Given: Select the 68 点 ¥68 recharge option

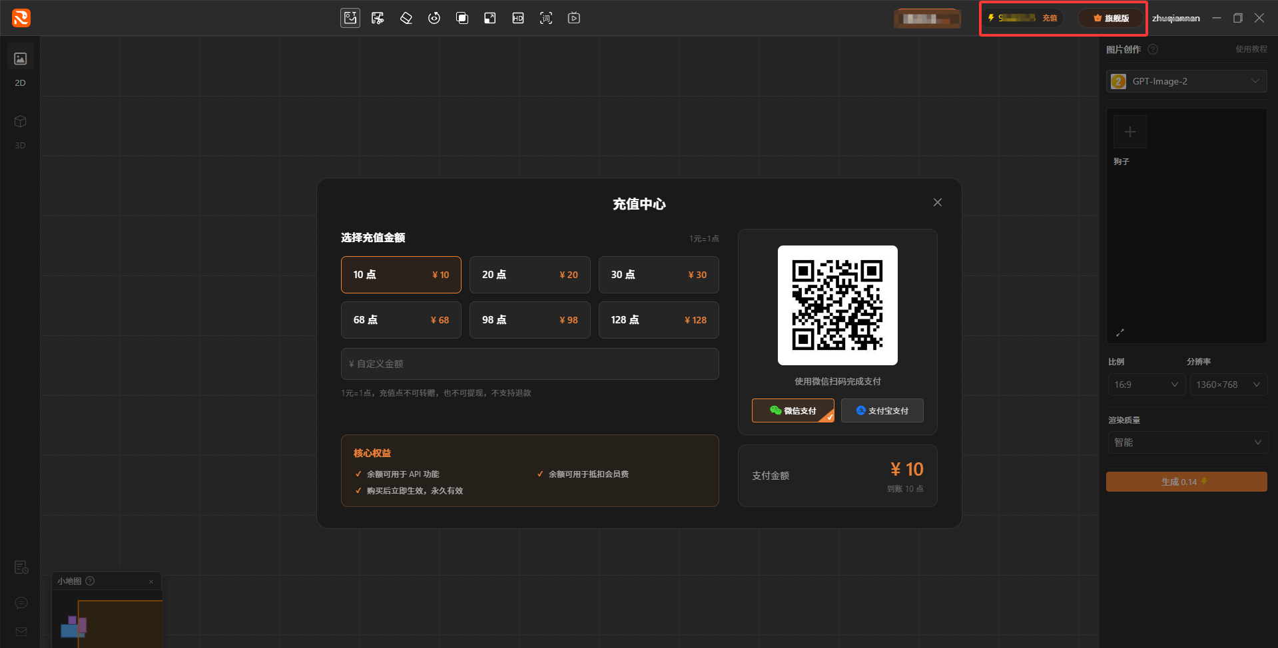Looking at the screenshot, I should 401,320.
